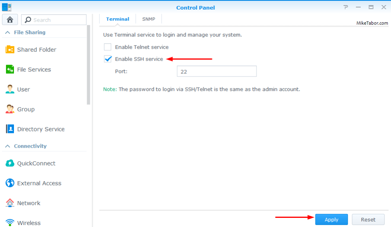Image resolution: width=391 pixels, height=227 pixels.
Task: Open Wireless label in sidebar
Action: (x=29, y=223)
